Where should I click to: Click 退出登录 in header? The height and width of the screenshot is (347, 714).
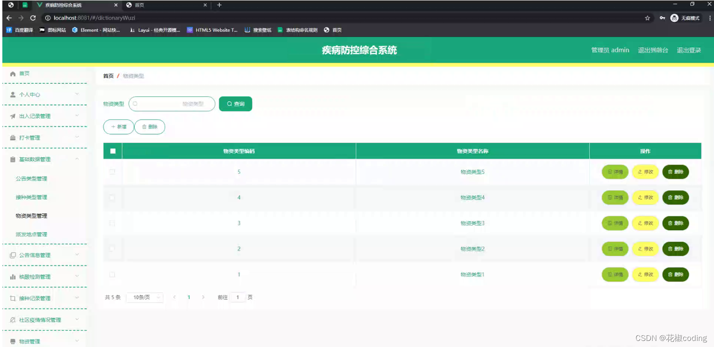(689, 50)
